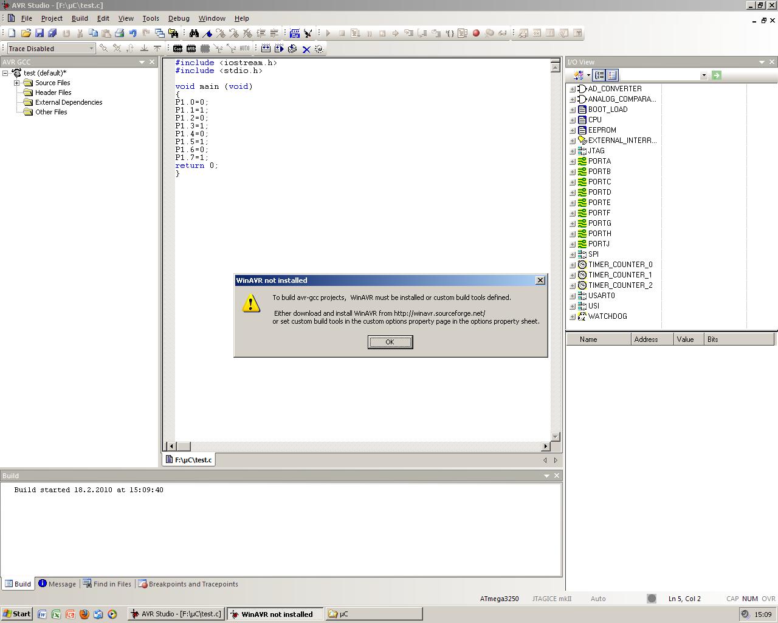
Task: Click the Build Active Configuration icon
Action: 266,49
